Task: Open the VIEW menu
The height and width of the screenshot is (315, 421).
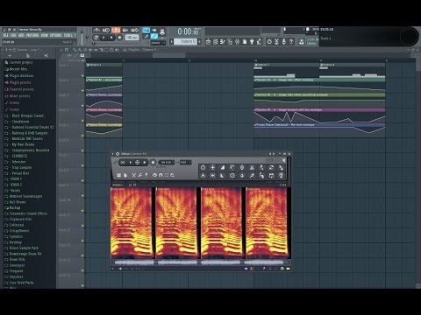Action: coord(45,35)
